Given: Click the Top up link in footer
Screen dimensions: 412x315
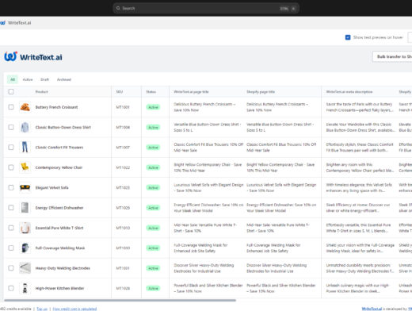Looking at the screenshot, I should pyautogui.click(x=42, y=309).
